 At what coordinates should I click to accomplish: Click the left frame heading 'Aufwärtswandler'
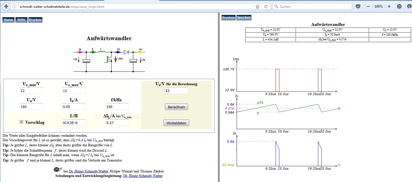(109, 39)
